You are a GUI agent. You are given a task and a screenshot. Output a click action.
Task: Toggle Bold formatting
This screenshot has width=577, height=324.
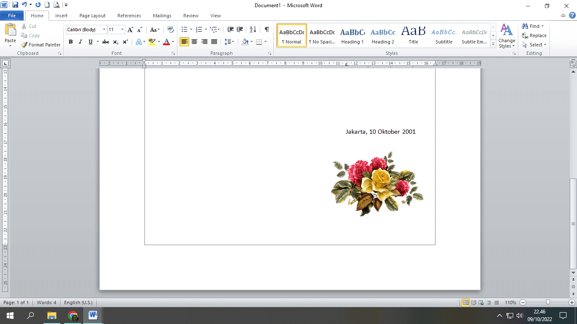71,42
